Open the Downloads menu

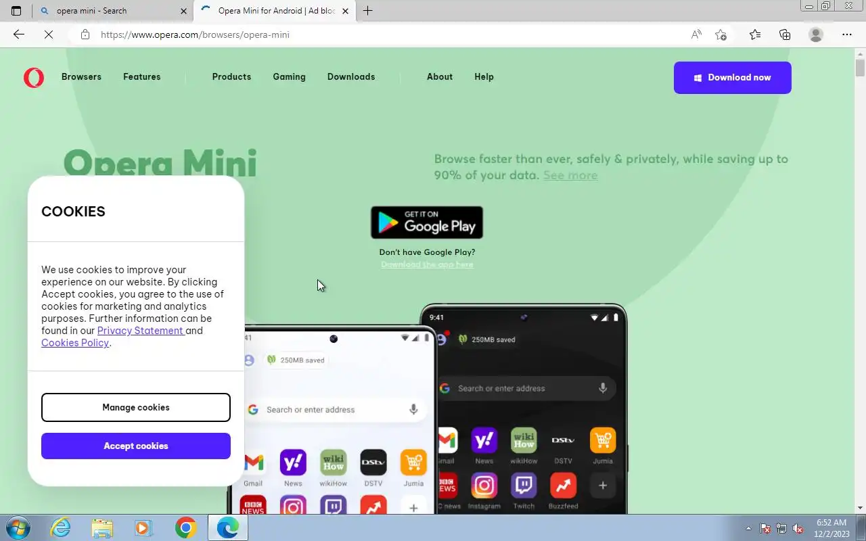[351, 77]
